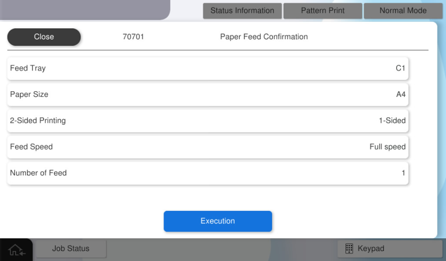Viewport: 446px width, 261px height.
Task: Open the Feed Speed setting
Action: 208,147
